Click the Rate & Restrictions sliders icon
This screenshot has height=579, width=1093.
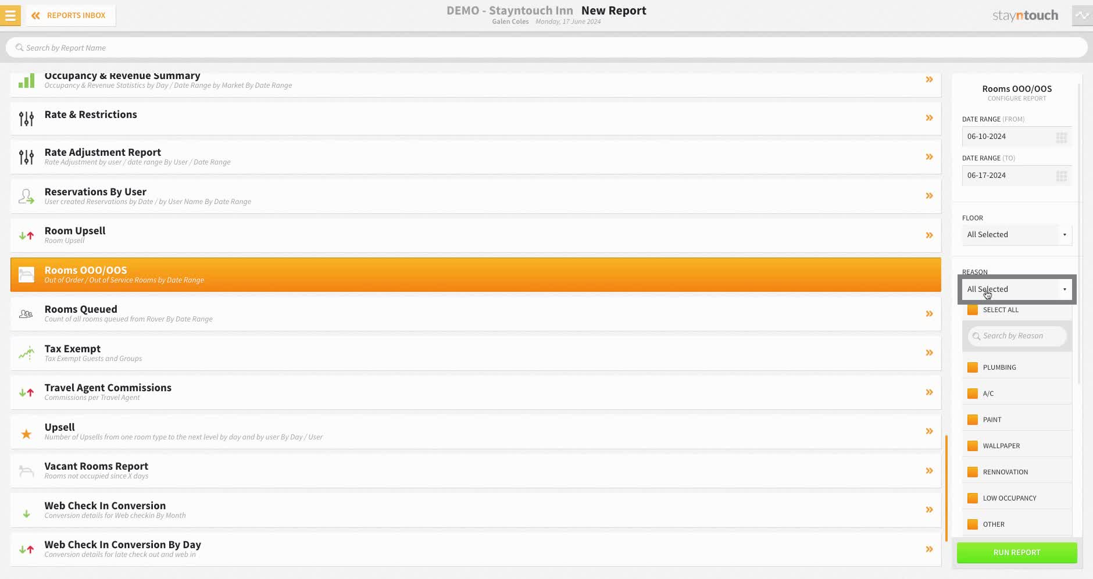click(26, 119)
